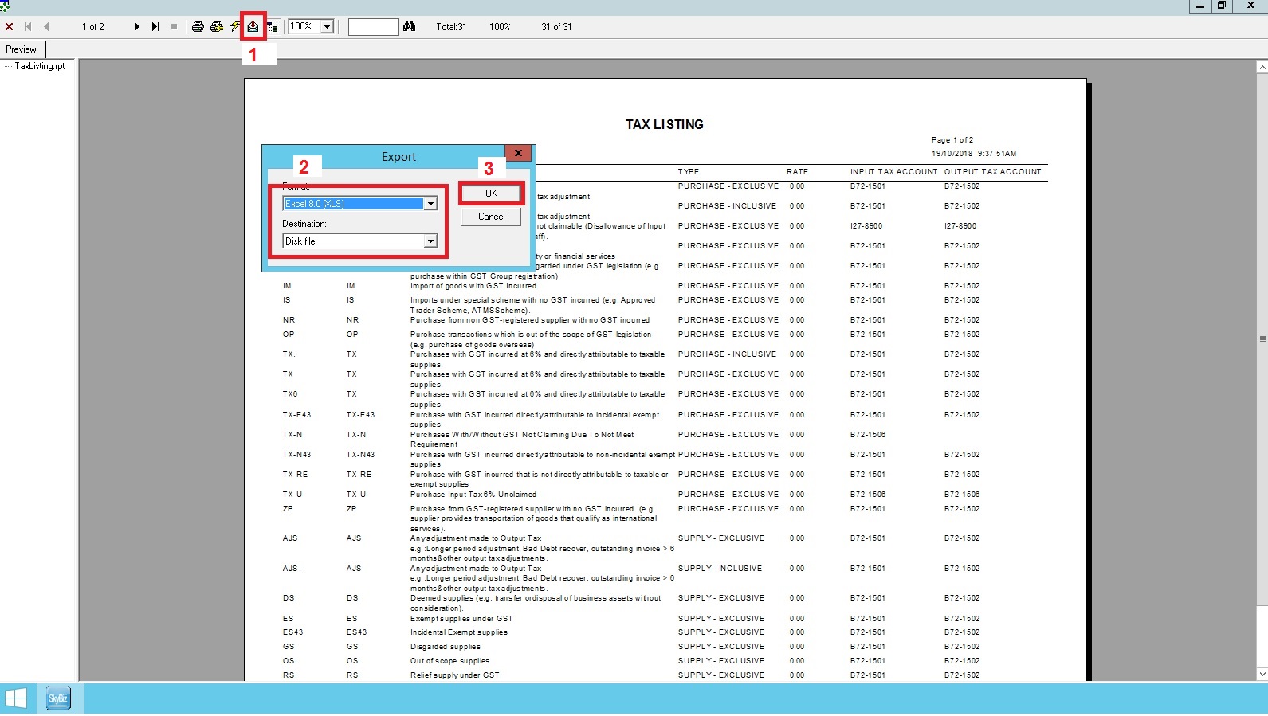
Task: Open the Format dropdown showing Excel 8.0 (XLS)
Action: [430, 204]
